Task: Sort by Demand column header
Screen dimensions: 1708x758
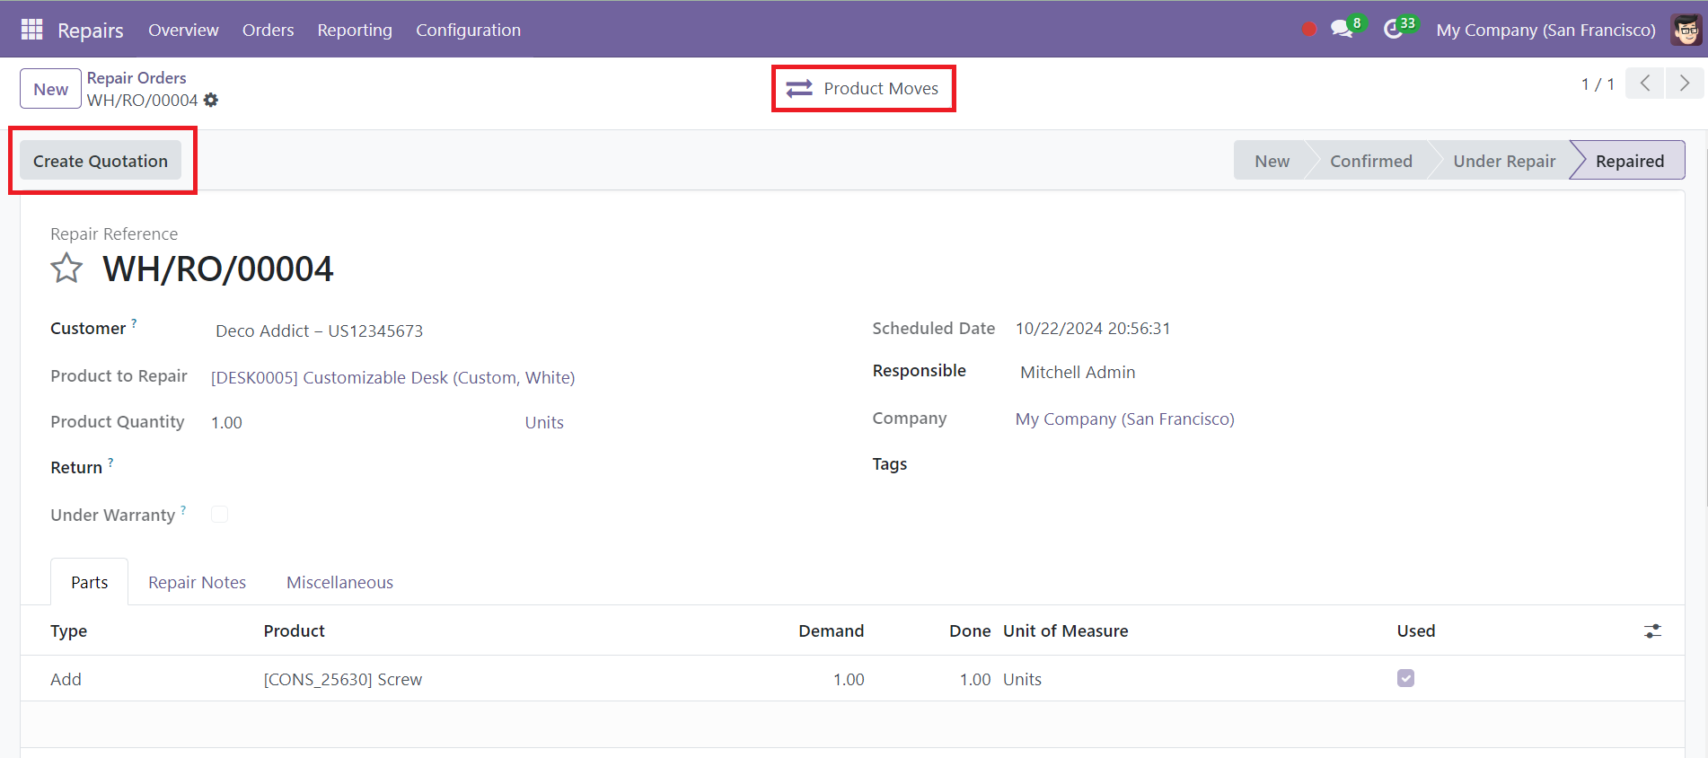Action: coord(831,630)
